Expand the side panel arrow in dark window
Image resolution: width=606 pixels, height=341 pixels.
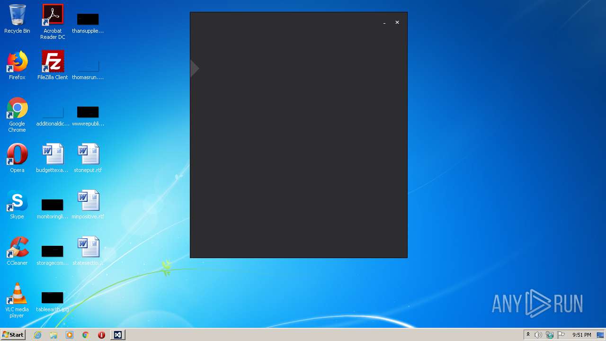coord(195,68)
